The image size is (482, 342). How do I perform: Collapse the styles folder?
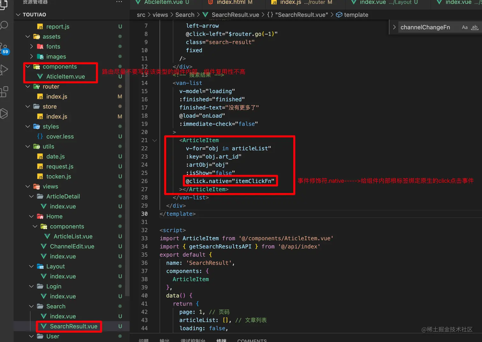[x=28, y=126]
